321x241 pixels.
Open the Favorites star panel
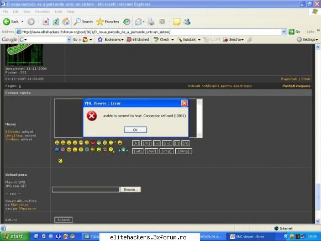[x=108, y=22]
